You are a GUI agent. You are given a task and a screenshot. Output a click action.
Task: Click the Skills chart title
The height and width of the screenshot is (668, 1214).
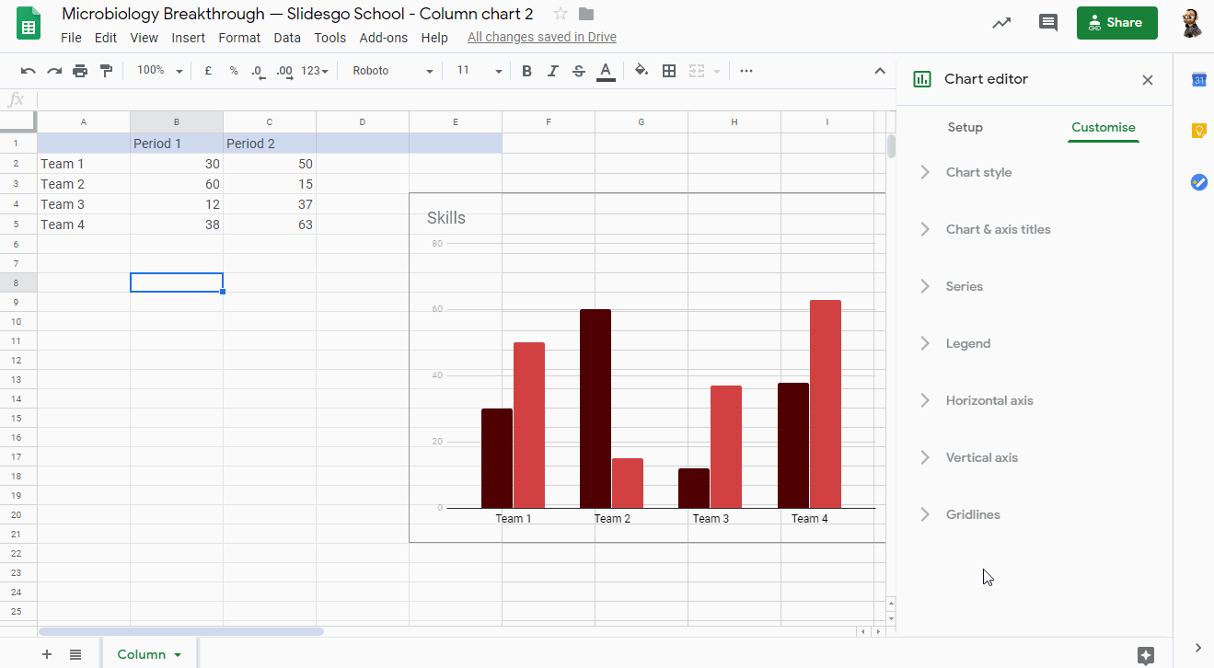tap(446, 218)
